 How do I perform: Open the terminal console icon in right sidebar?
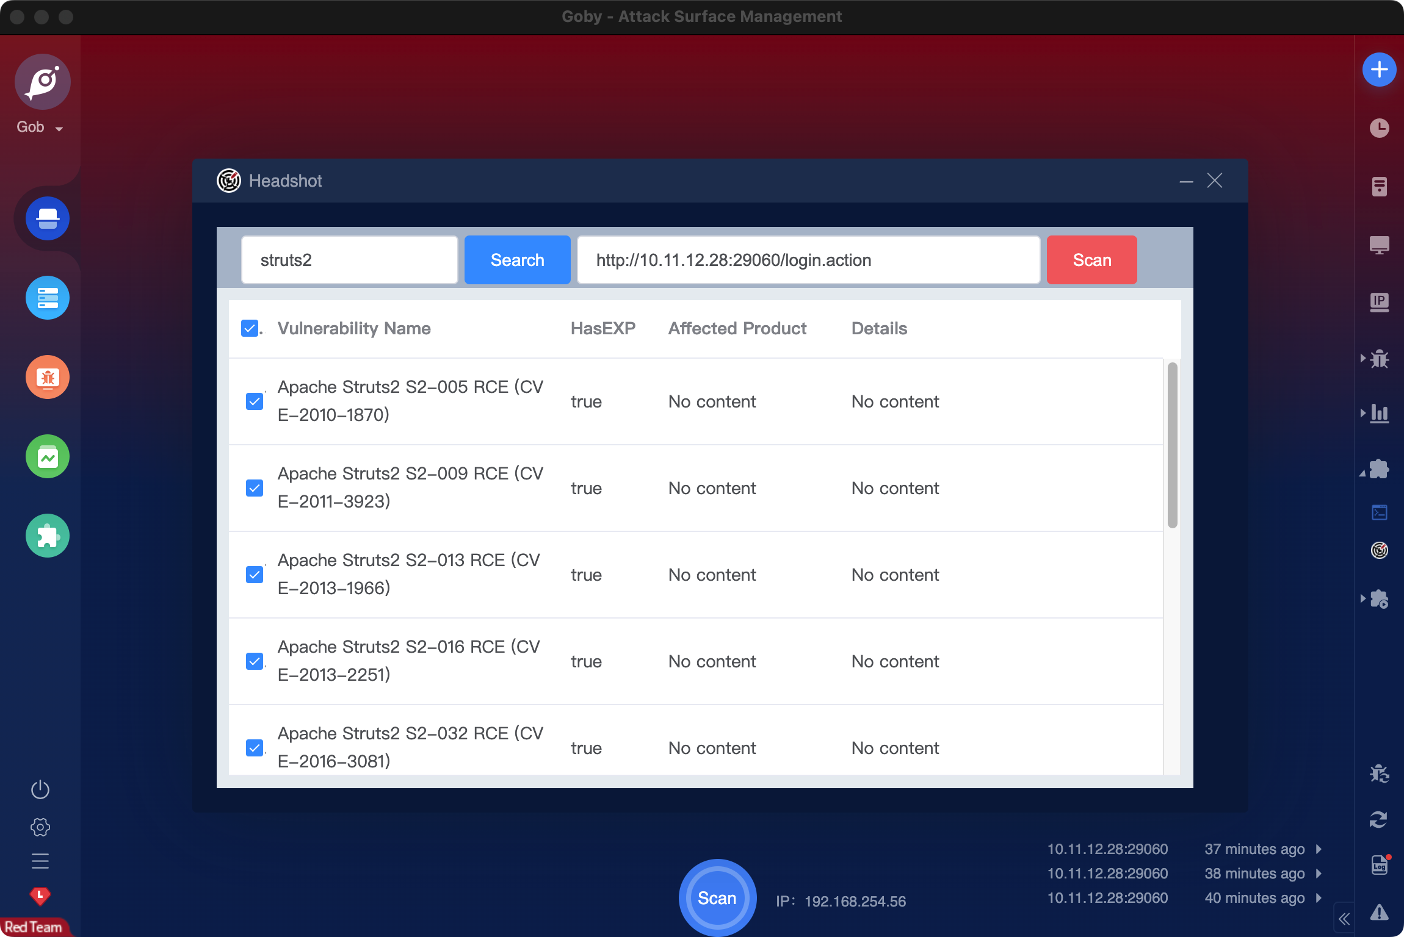click(1379, 512)
